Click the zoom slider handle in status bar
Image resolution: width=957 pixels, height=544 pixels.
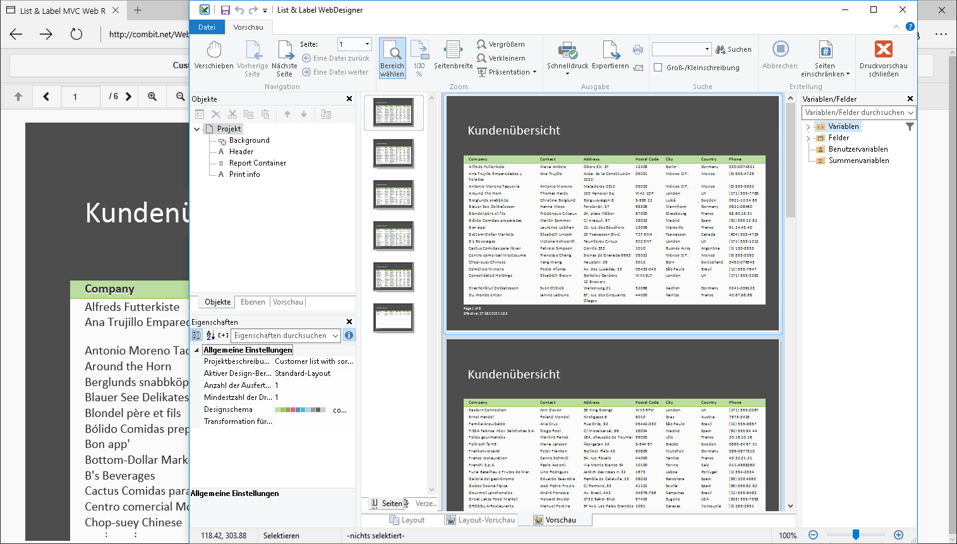855,535
